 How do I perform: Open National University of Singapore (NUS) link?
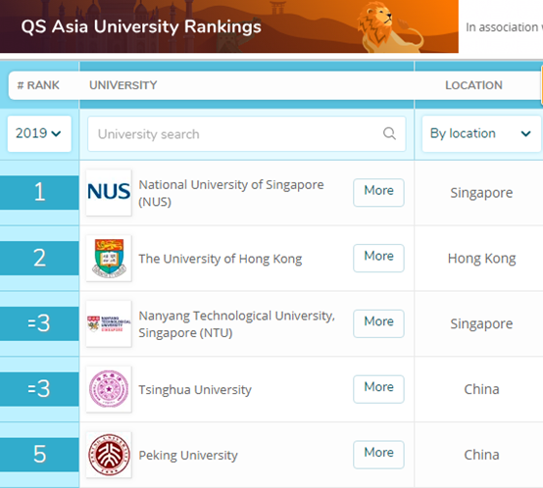click(x=231, y=193)
